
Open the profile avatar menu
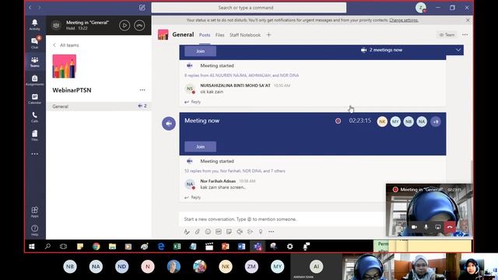point(421,8)
